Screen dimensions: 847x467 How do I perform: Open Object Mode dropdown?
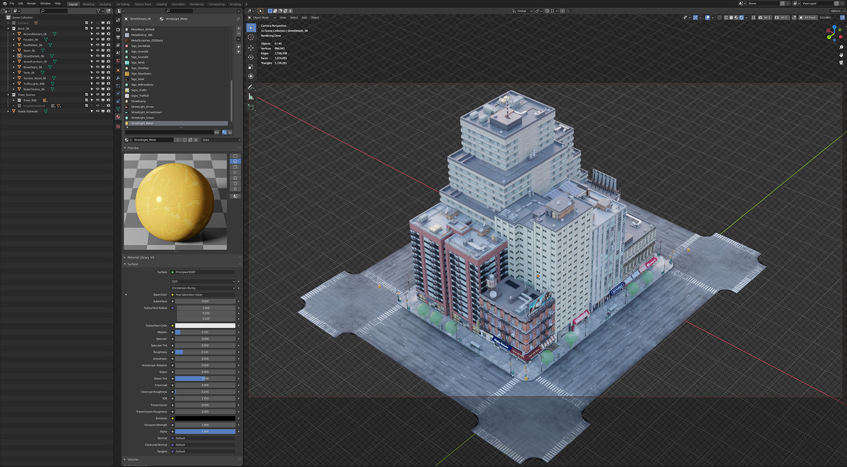pos(262,18)
